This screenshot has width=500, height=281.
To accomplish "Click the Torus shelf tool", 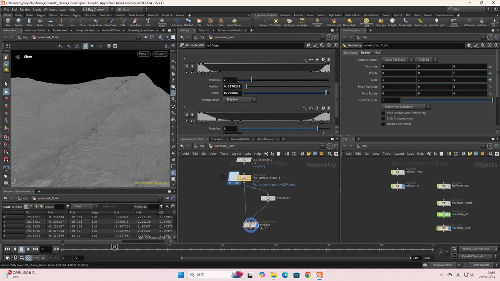I will 40,22.
